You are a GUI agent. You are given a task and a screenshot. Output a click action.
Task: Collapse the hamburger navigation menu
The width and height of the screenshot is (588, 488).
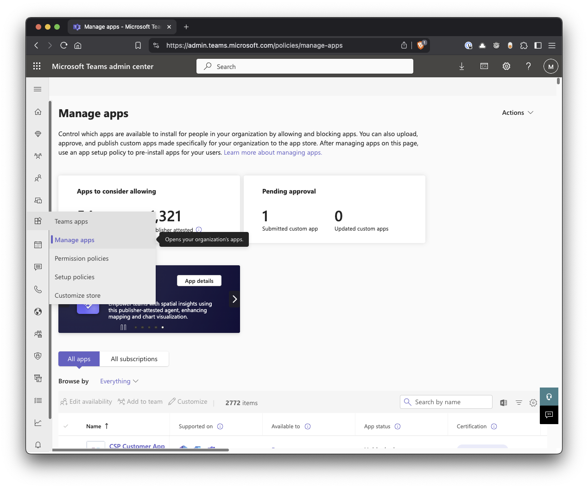[x=38, y=89]
